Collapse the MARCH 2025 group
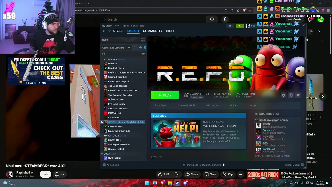 [113, 136]
